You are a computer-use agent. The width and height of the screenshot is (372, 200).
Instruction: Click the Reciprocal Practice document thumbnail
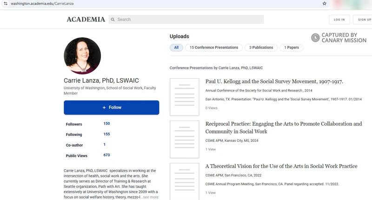pyautogui.click(x=184, y=139)
